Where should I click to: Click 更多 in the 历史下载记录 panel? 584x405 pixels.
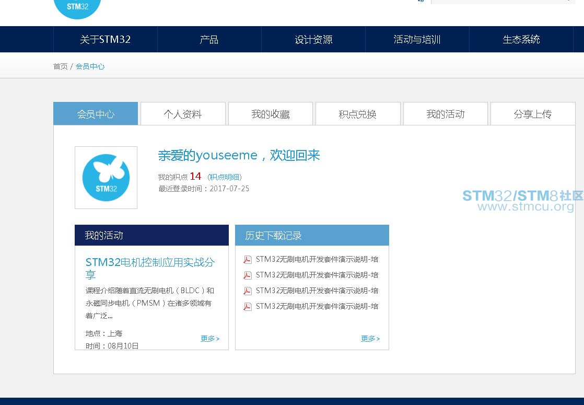tap(370, 339)
